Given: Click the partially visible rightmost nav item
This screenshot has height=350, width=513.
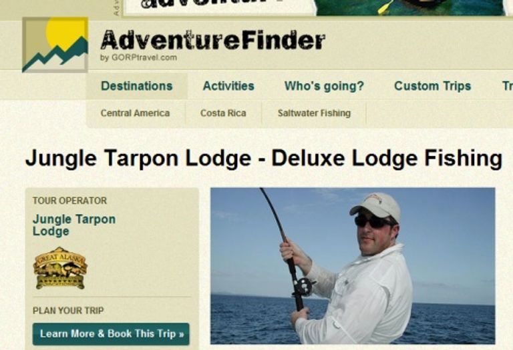Looking at the screenshot, I should (x=508, y=86).
